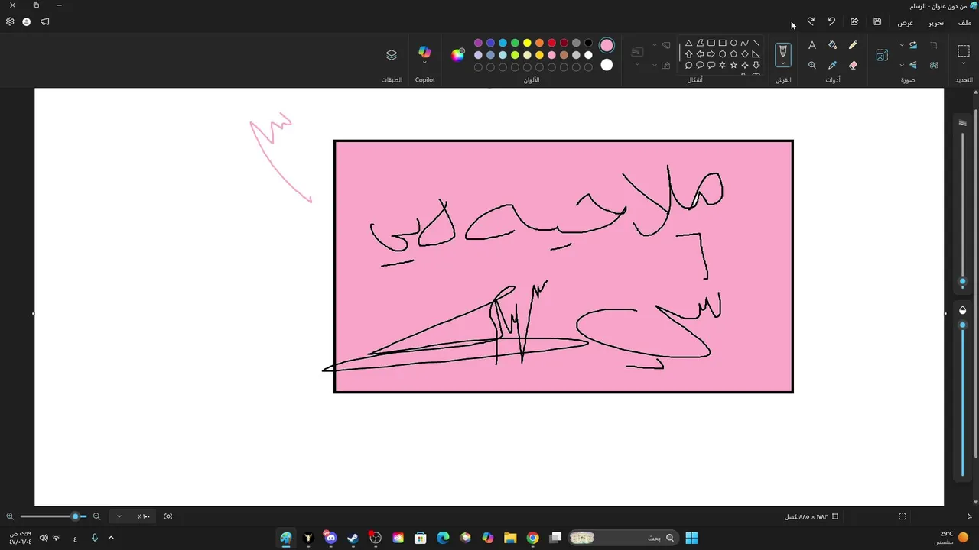The width and height of the screenshot is (979, 550).
Task: Open the Edit colors wheel
Action: point(457,54)
